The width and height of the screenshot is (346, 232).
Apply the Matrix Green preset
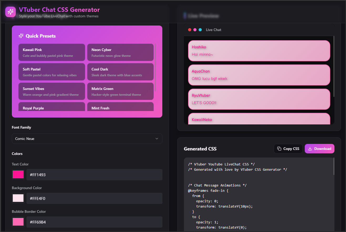click(120, 91)
